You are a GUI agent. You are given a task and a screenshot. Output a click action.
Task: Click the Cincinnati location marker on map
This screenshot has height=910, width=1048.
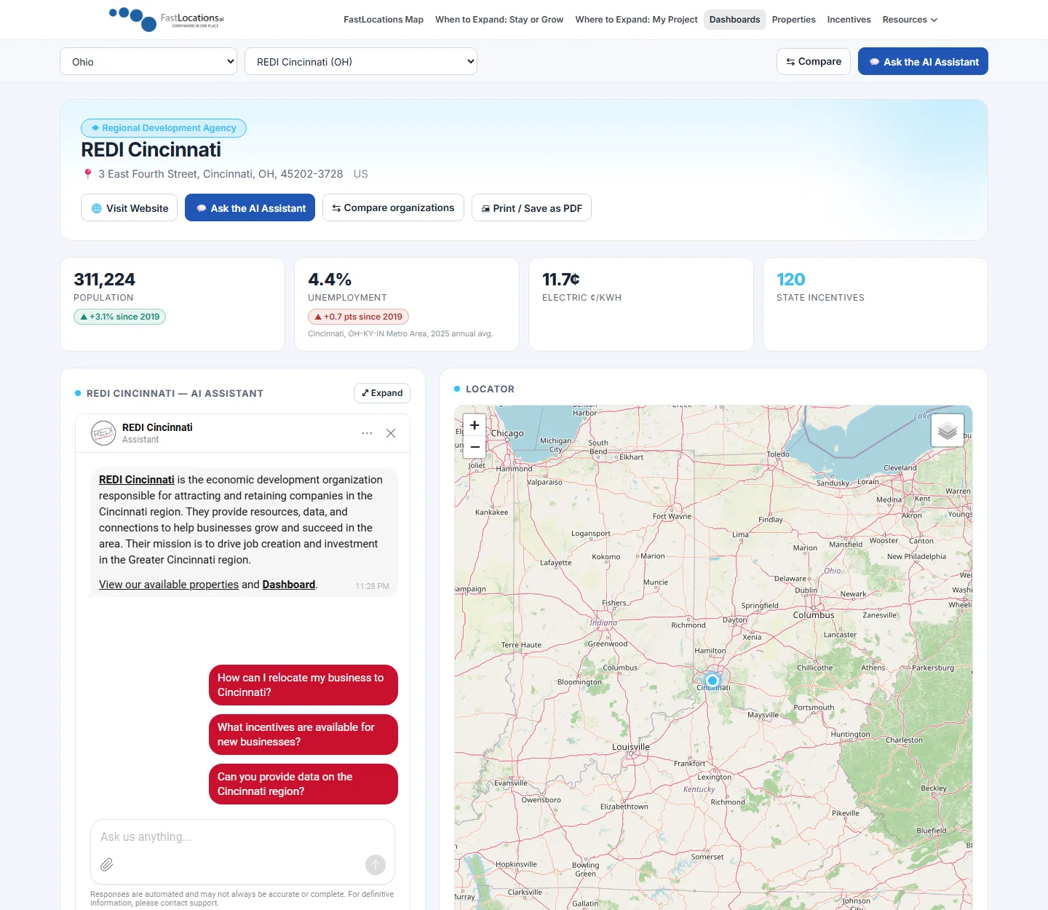(x=712, y=681)
